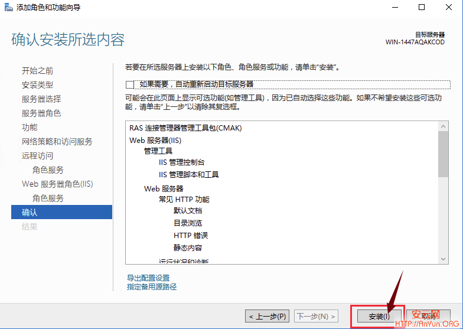Minimize the wizard window
This screenshot has width=463, height=329.
tap(395, 7)
